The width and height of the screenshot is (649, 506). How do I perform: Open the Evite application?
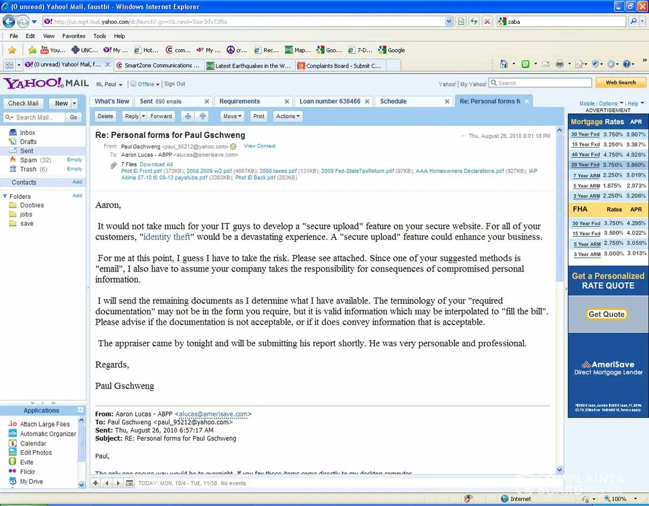[21, 462]
